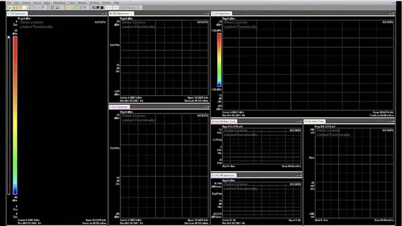Click the LogMag label in trace G
Viewport: 402px width, 226px height.
(217, 193)
